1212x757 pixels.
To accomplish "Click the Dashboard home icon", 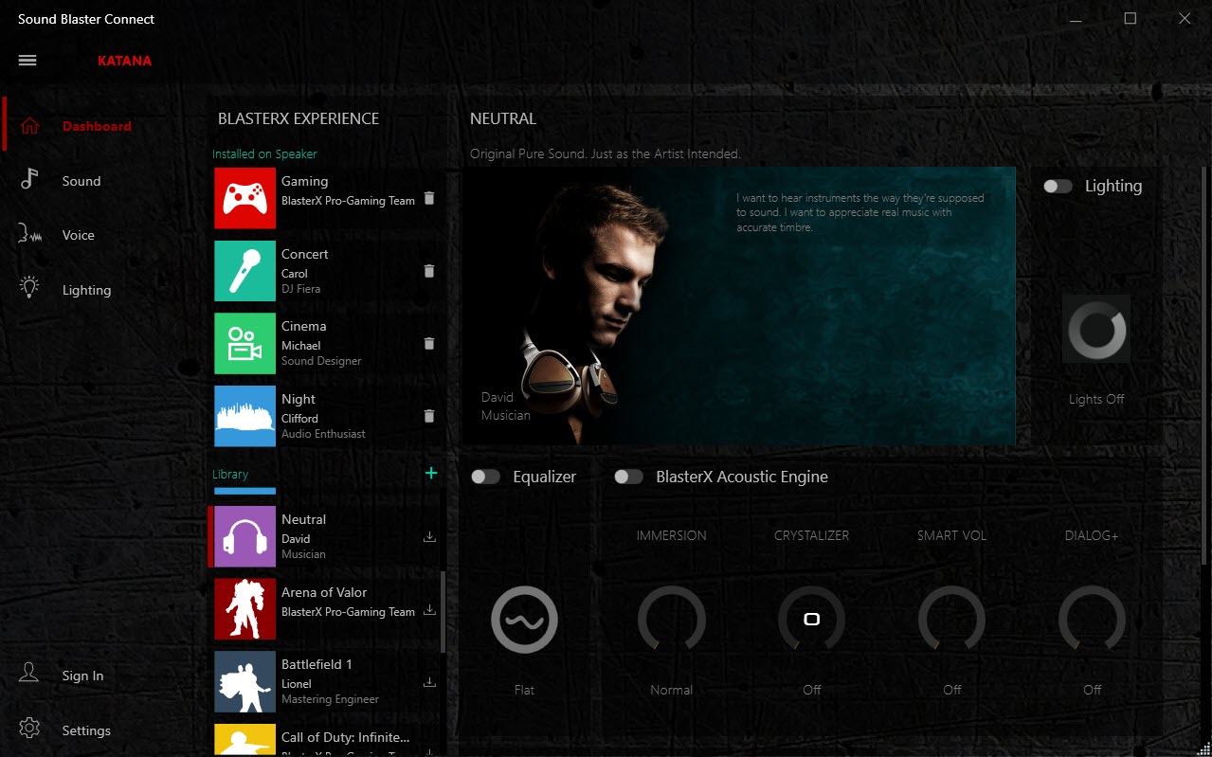I will click(29, 126).
